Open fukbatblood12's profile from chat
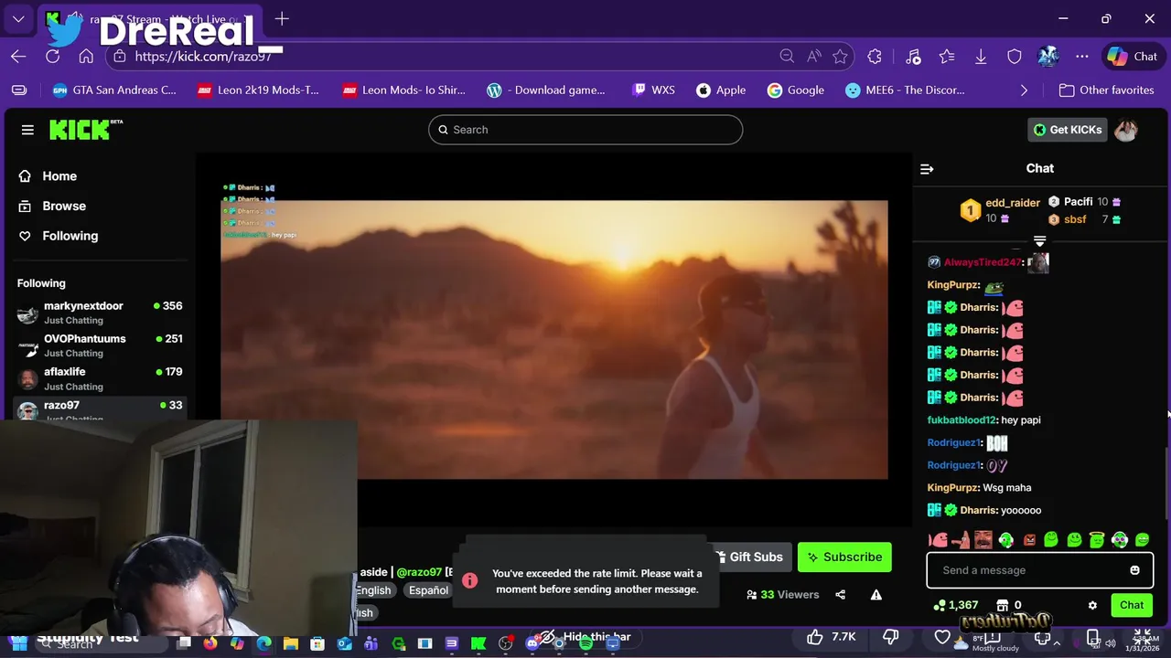This screenshot has height=658, width=1171. pos(962,420)
